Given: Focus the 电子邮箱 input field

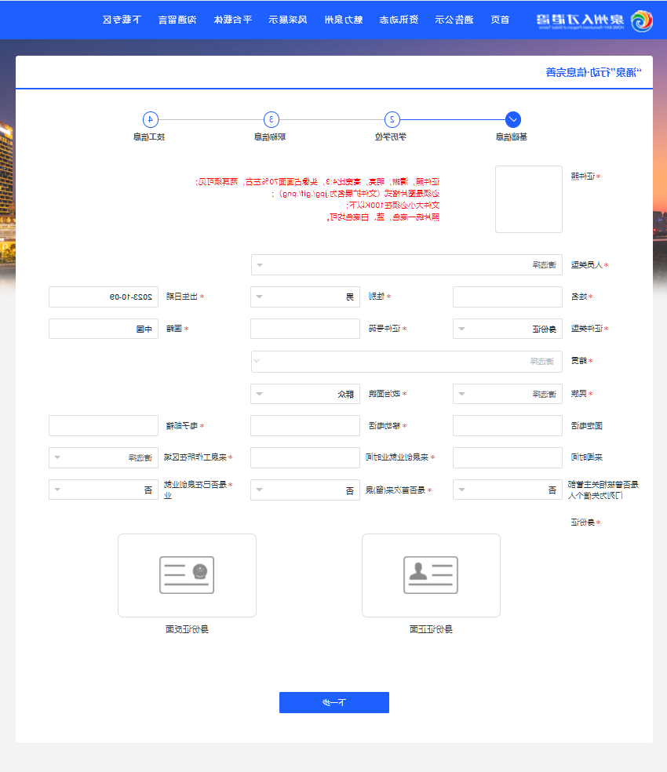Looking at the screenshot, I should click(x=104, y=425).
